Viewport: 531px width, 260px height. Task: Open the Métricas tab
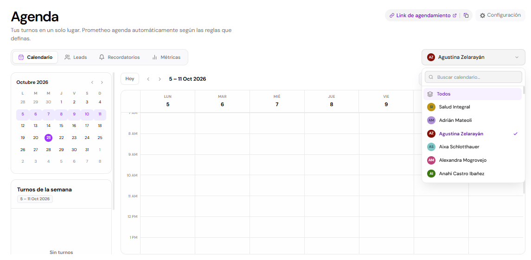(166, 57)
